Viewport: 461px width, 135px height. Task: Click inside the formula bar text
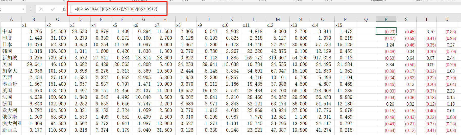(116, 9)
